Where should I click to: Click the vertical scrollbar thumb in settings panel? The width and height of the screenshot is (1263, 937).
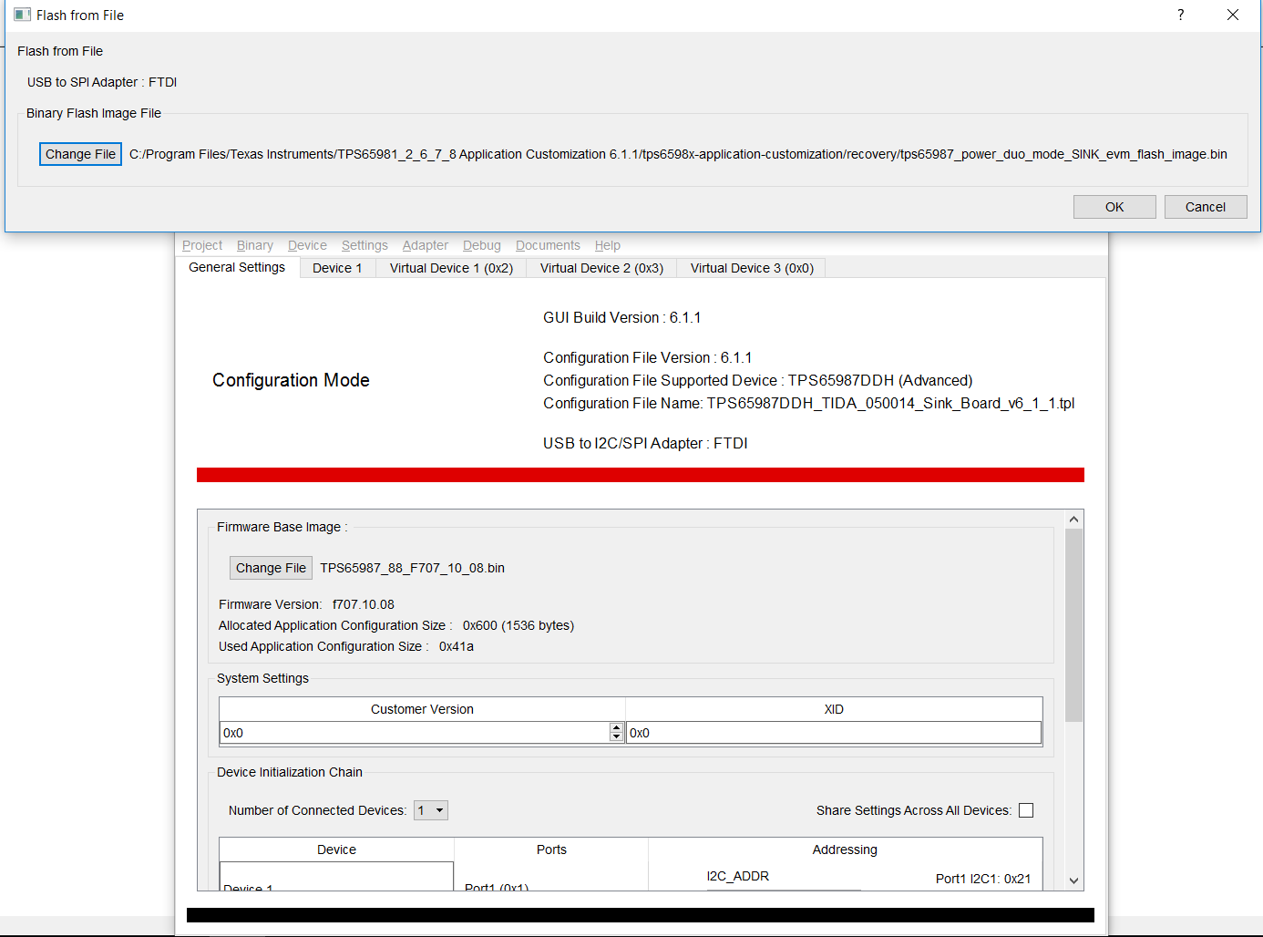[x=1073, y=625]
